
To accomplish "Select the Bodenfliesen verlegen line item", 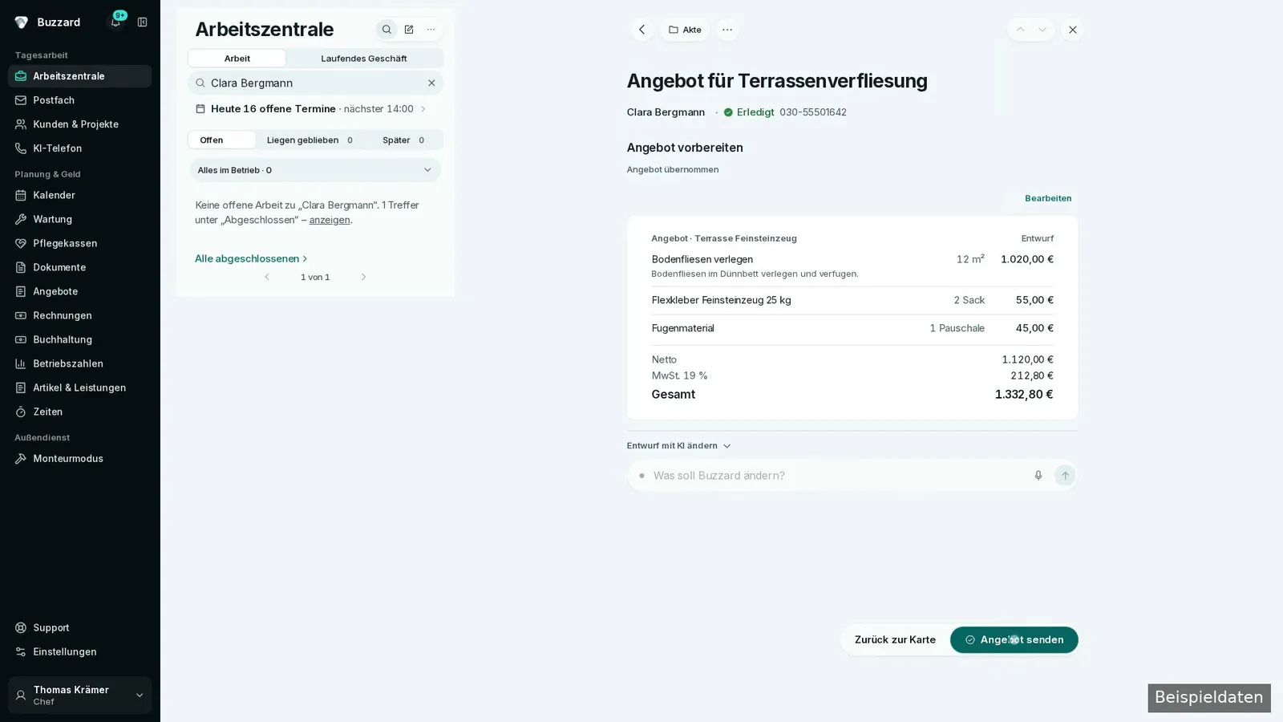I will pos(852,266).
